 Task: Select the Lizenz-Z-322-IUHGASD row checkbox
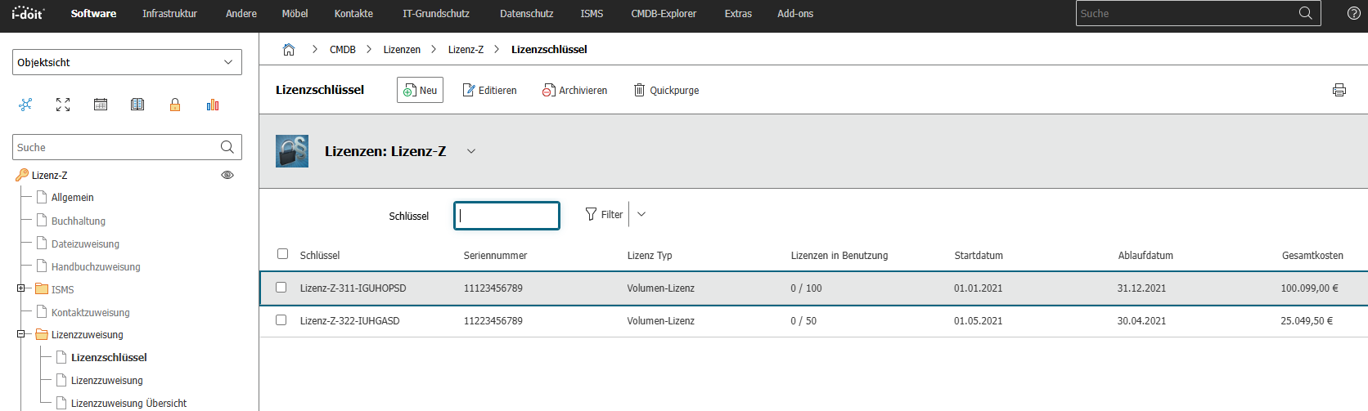click(281, 320)
